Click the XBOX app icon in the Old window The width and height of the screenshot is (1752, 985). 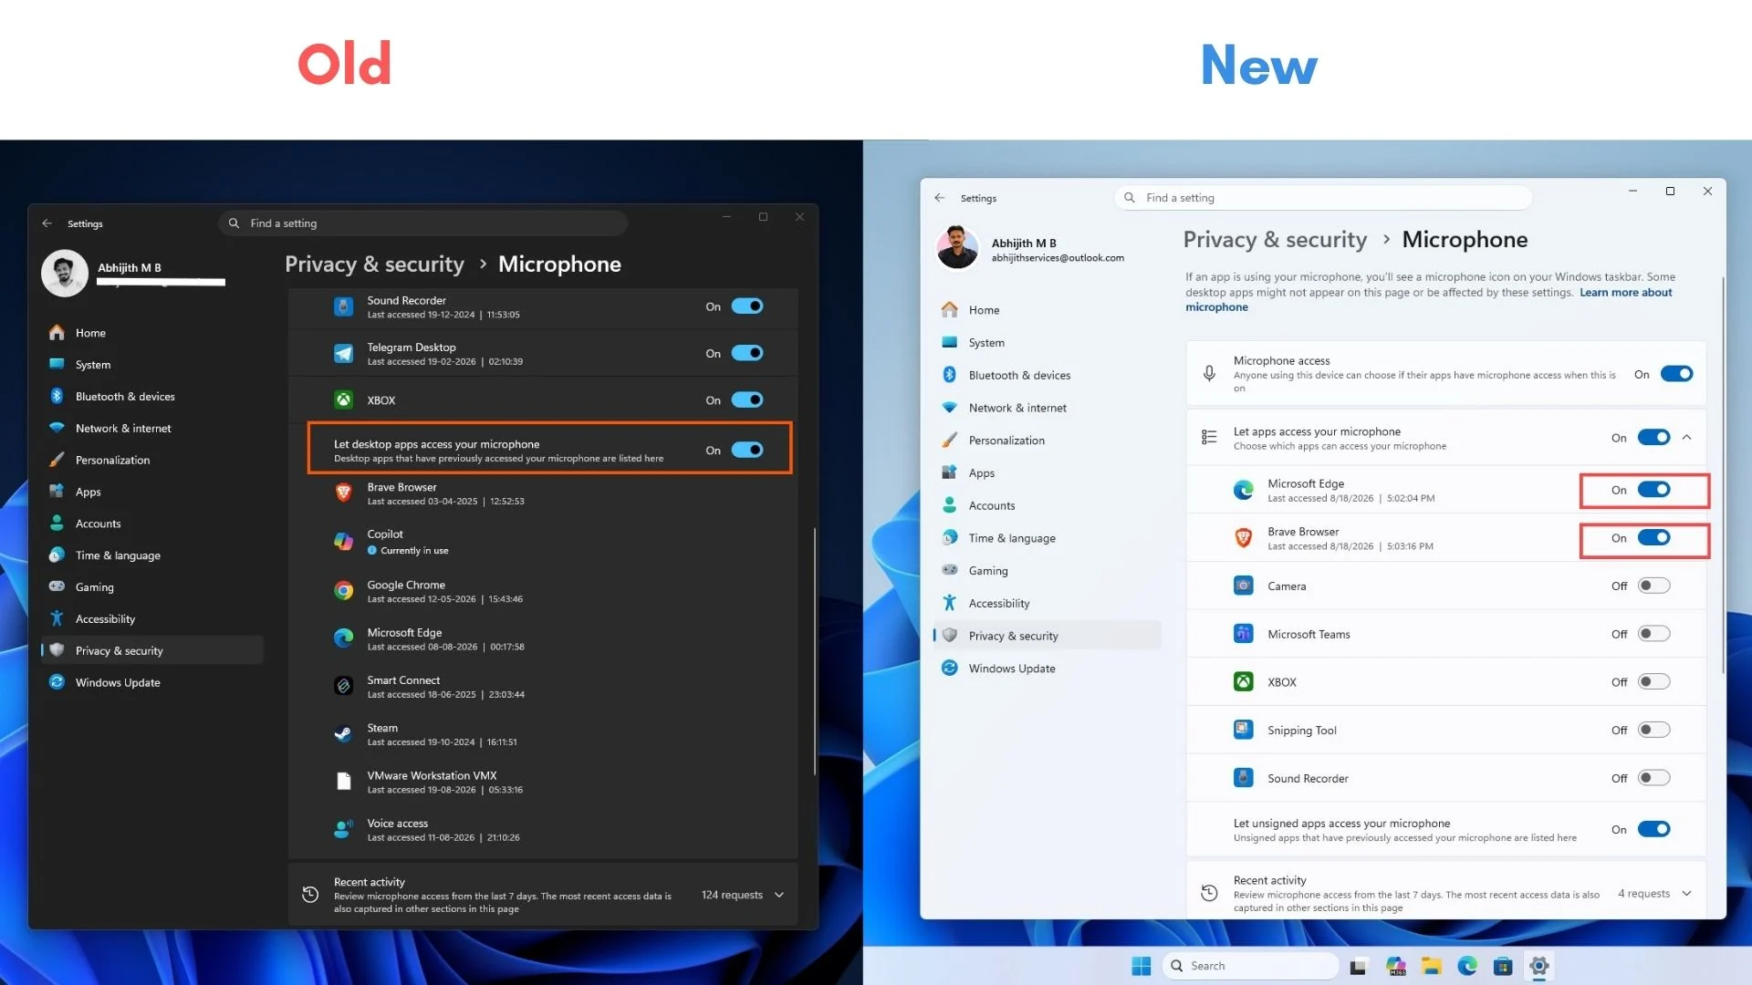pos(343,400)
